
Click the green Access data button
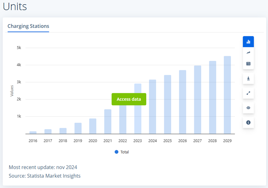(129, 99)
